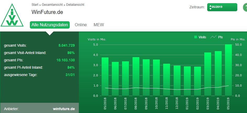The image size is (247, 113).
Task: Click the Detailansicht breadcrumb
Action: pos(75,4)
